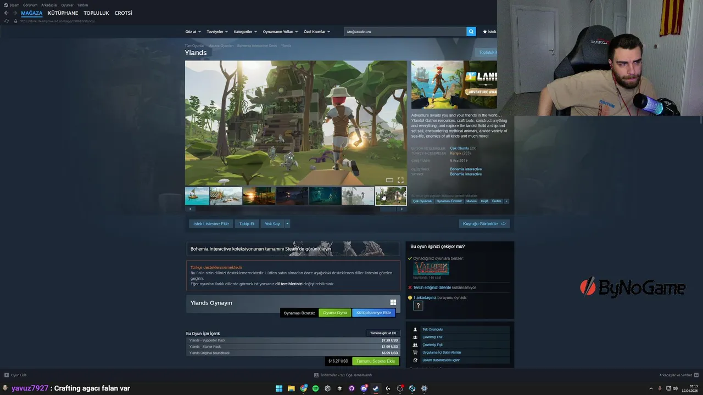Click İstek Listesine Ekle button
The height and width of the screenshot is (395, 703).
(x=211, y=224)
